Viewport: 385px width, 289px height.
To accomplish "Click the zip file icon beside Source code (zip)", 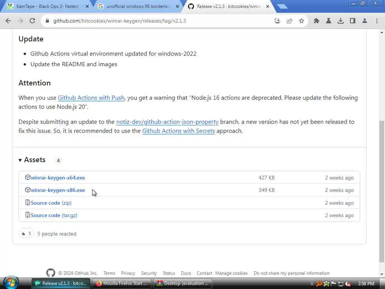I will [27, 202].
